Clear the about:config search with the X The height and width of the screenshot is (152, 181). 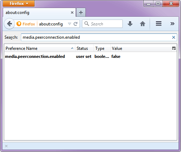click(x=174, y=37)
